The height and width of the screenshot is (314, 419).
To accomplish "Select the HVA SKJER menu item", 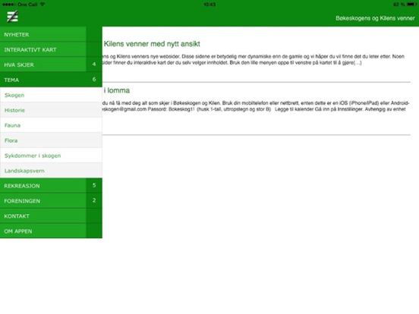I will click(x=43, y=64).
